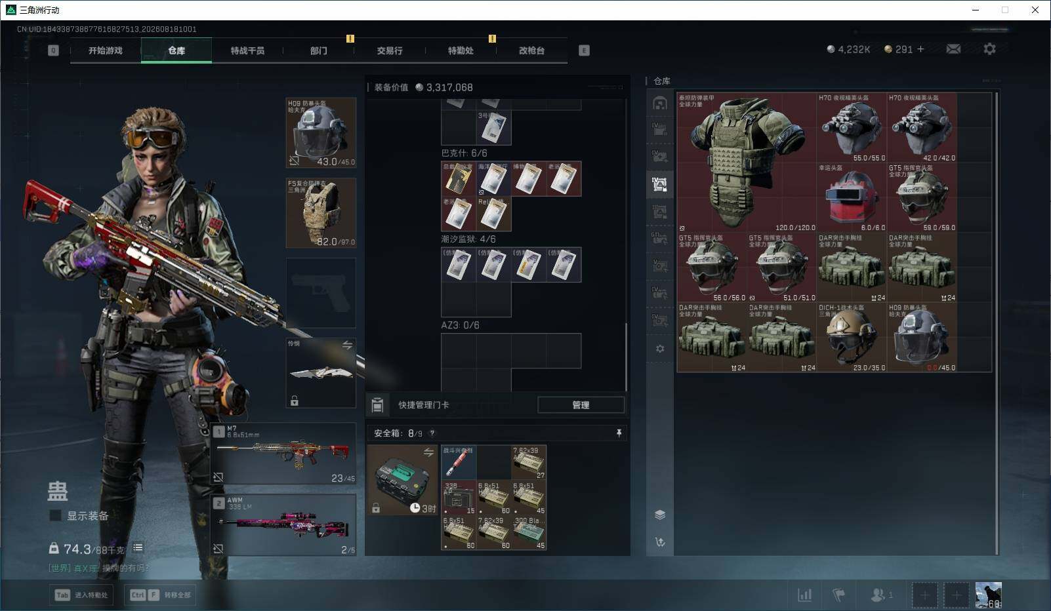The width and height of the screenshot is (1051, 611).
Task: Open weight details list icon
Action: point(138,548)
